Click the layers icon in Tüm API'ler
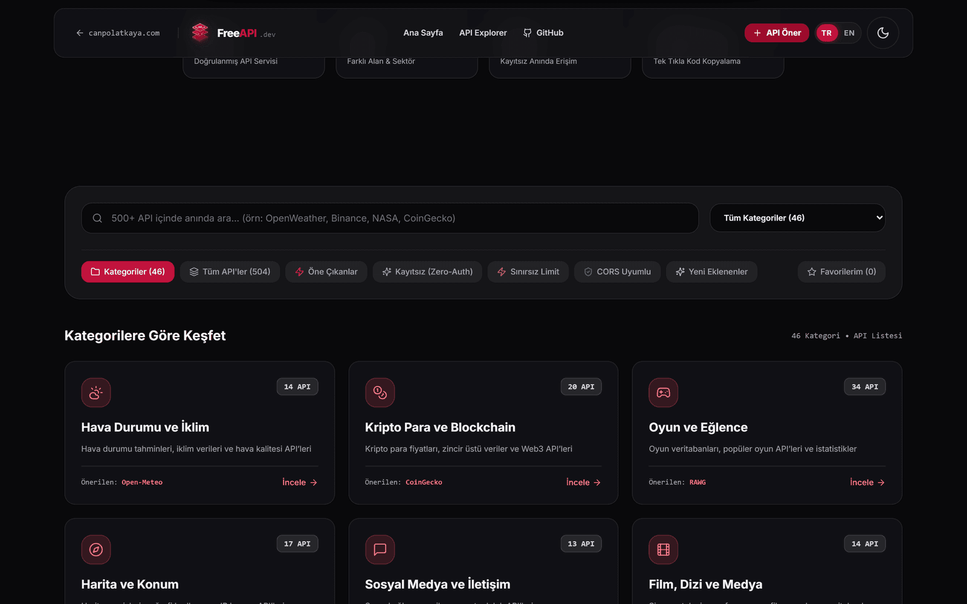967x604 pixels. [x=194, y=272]
